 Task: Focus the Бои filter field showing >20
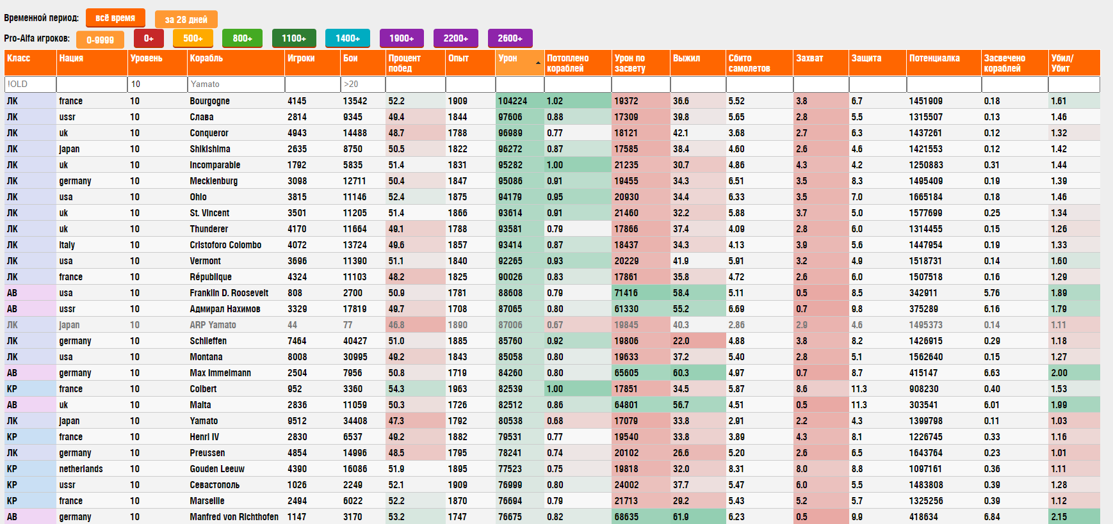coord(363,84)
